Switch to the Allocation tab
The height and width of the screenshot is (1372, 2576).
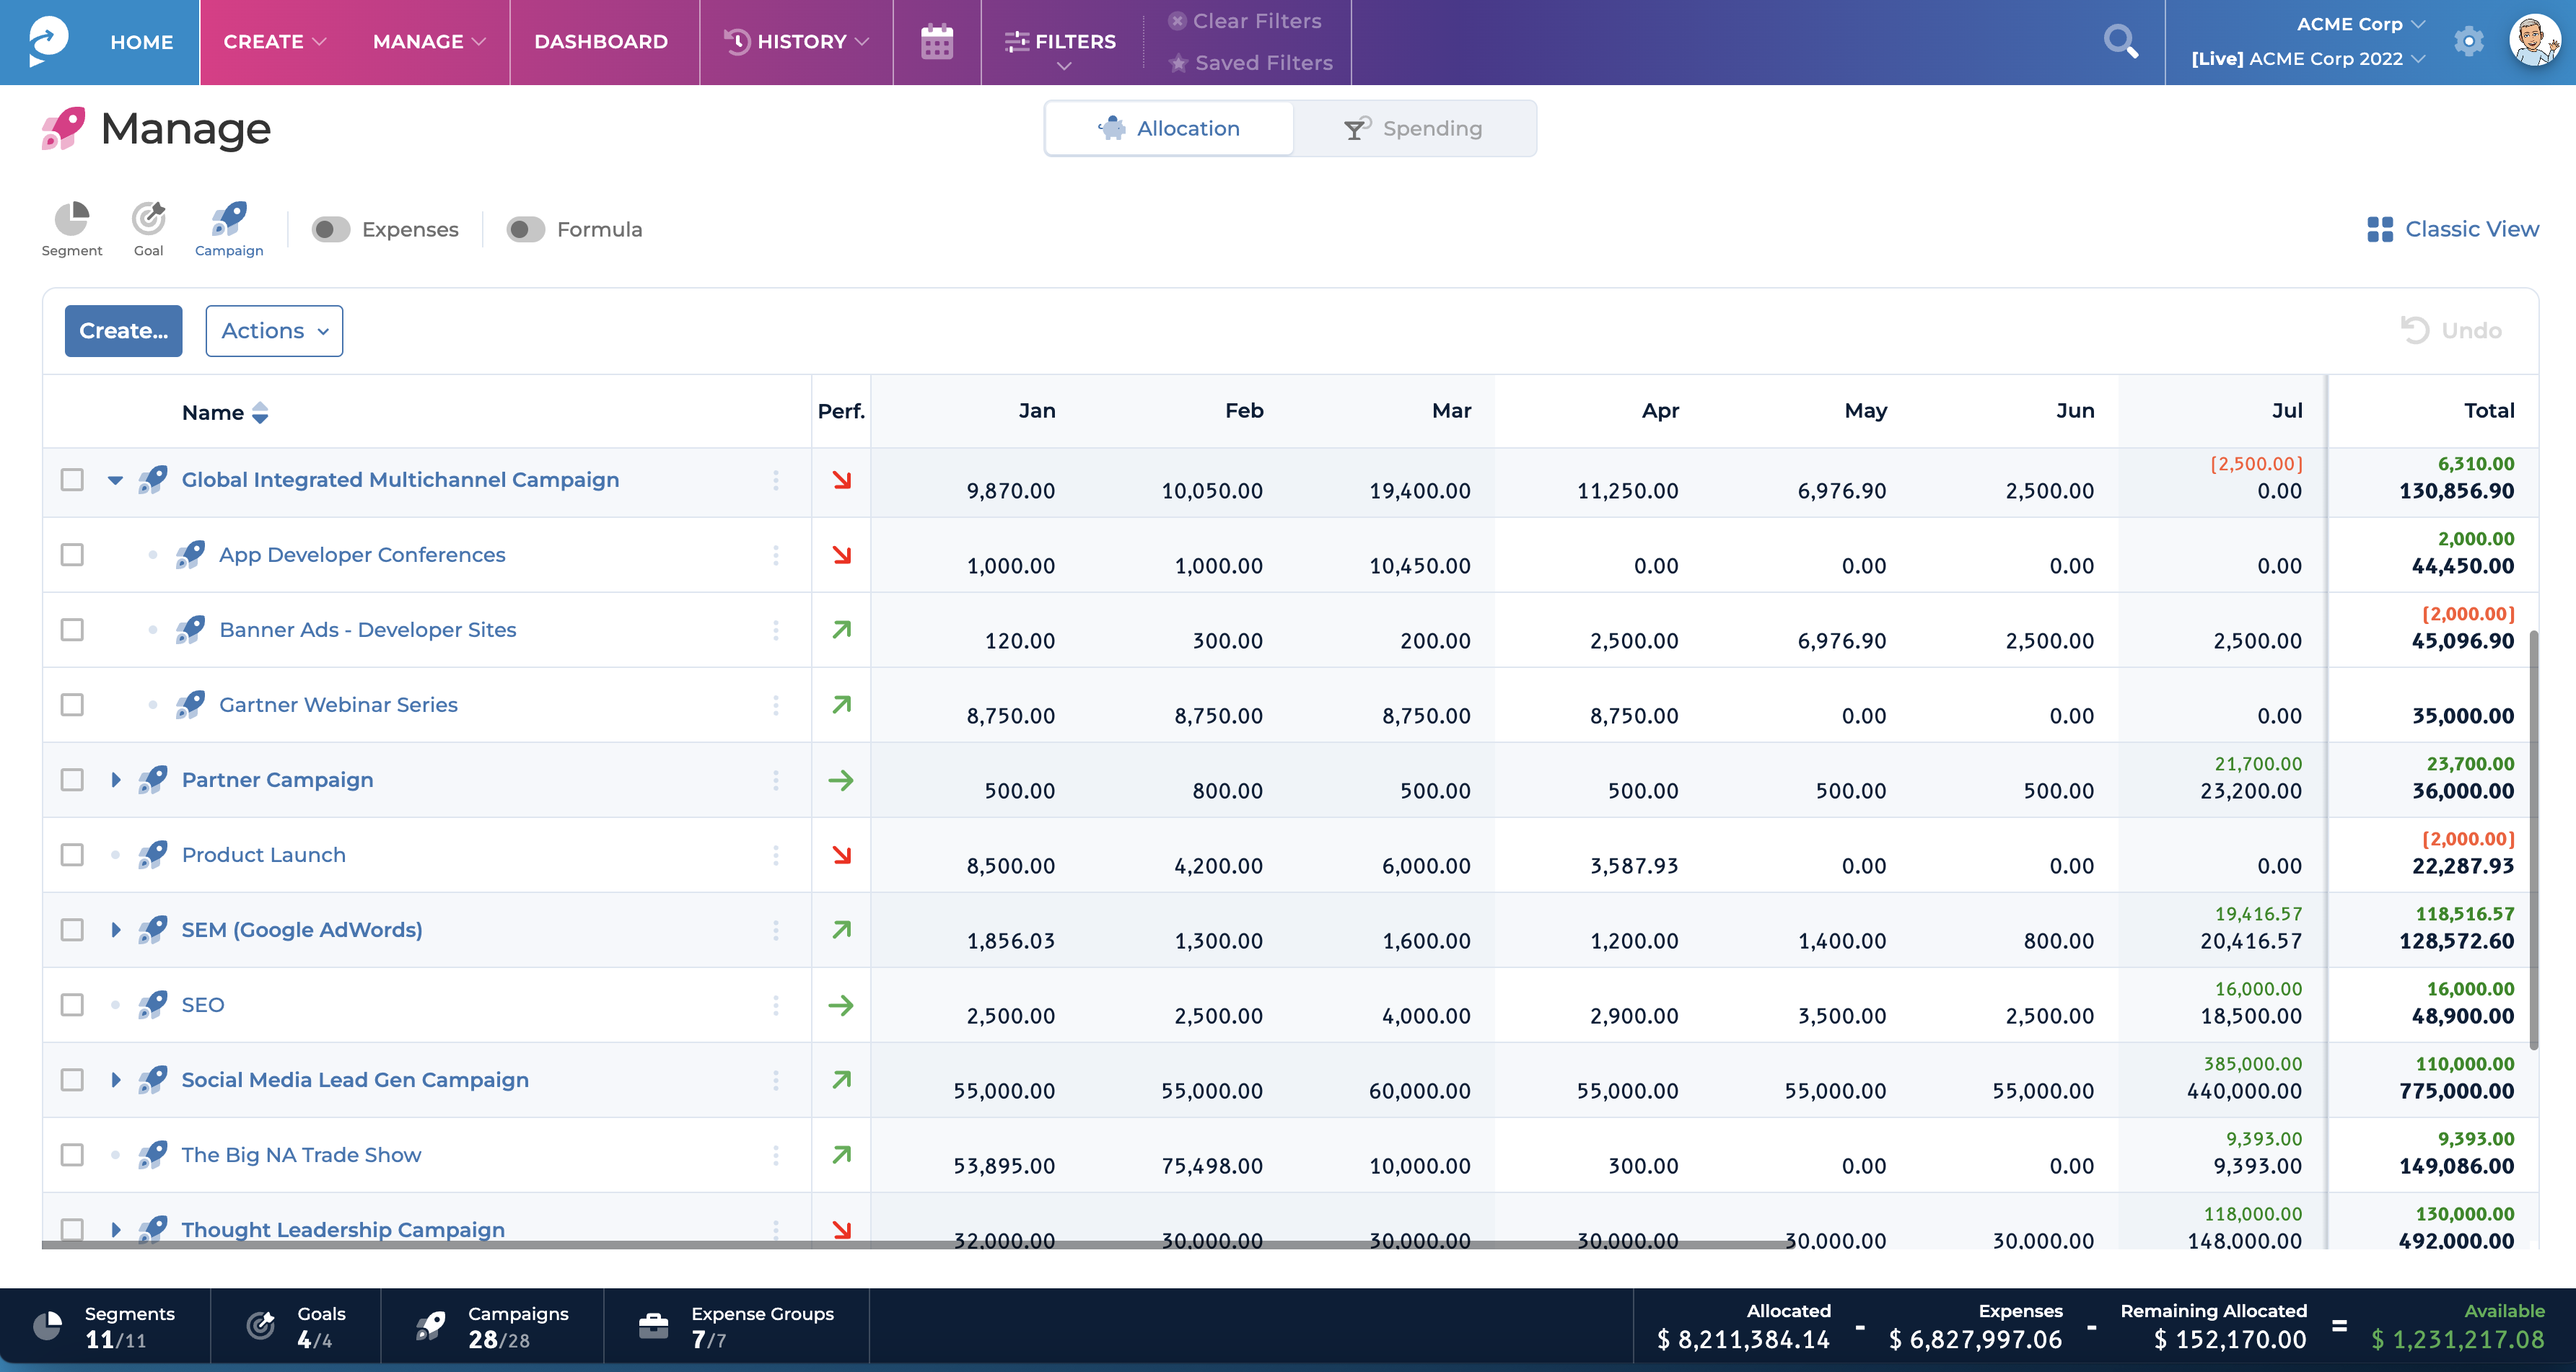pyautogui.click(x=1169, y=128)
